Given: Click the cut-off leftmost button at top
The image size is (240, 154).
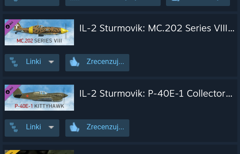Looking at the screenshot, I should tap(32, 3).
